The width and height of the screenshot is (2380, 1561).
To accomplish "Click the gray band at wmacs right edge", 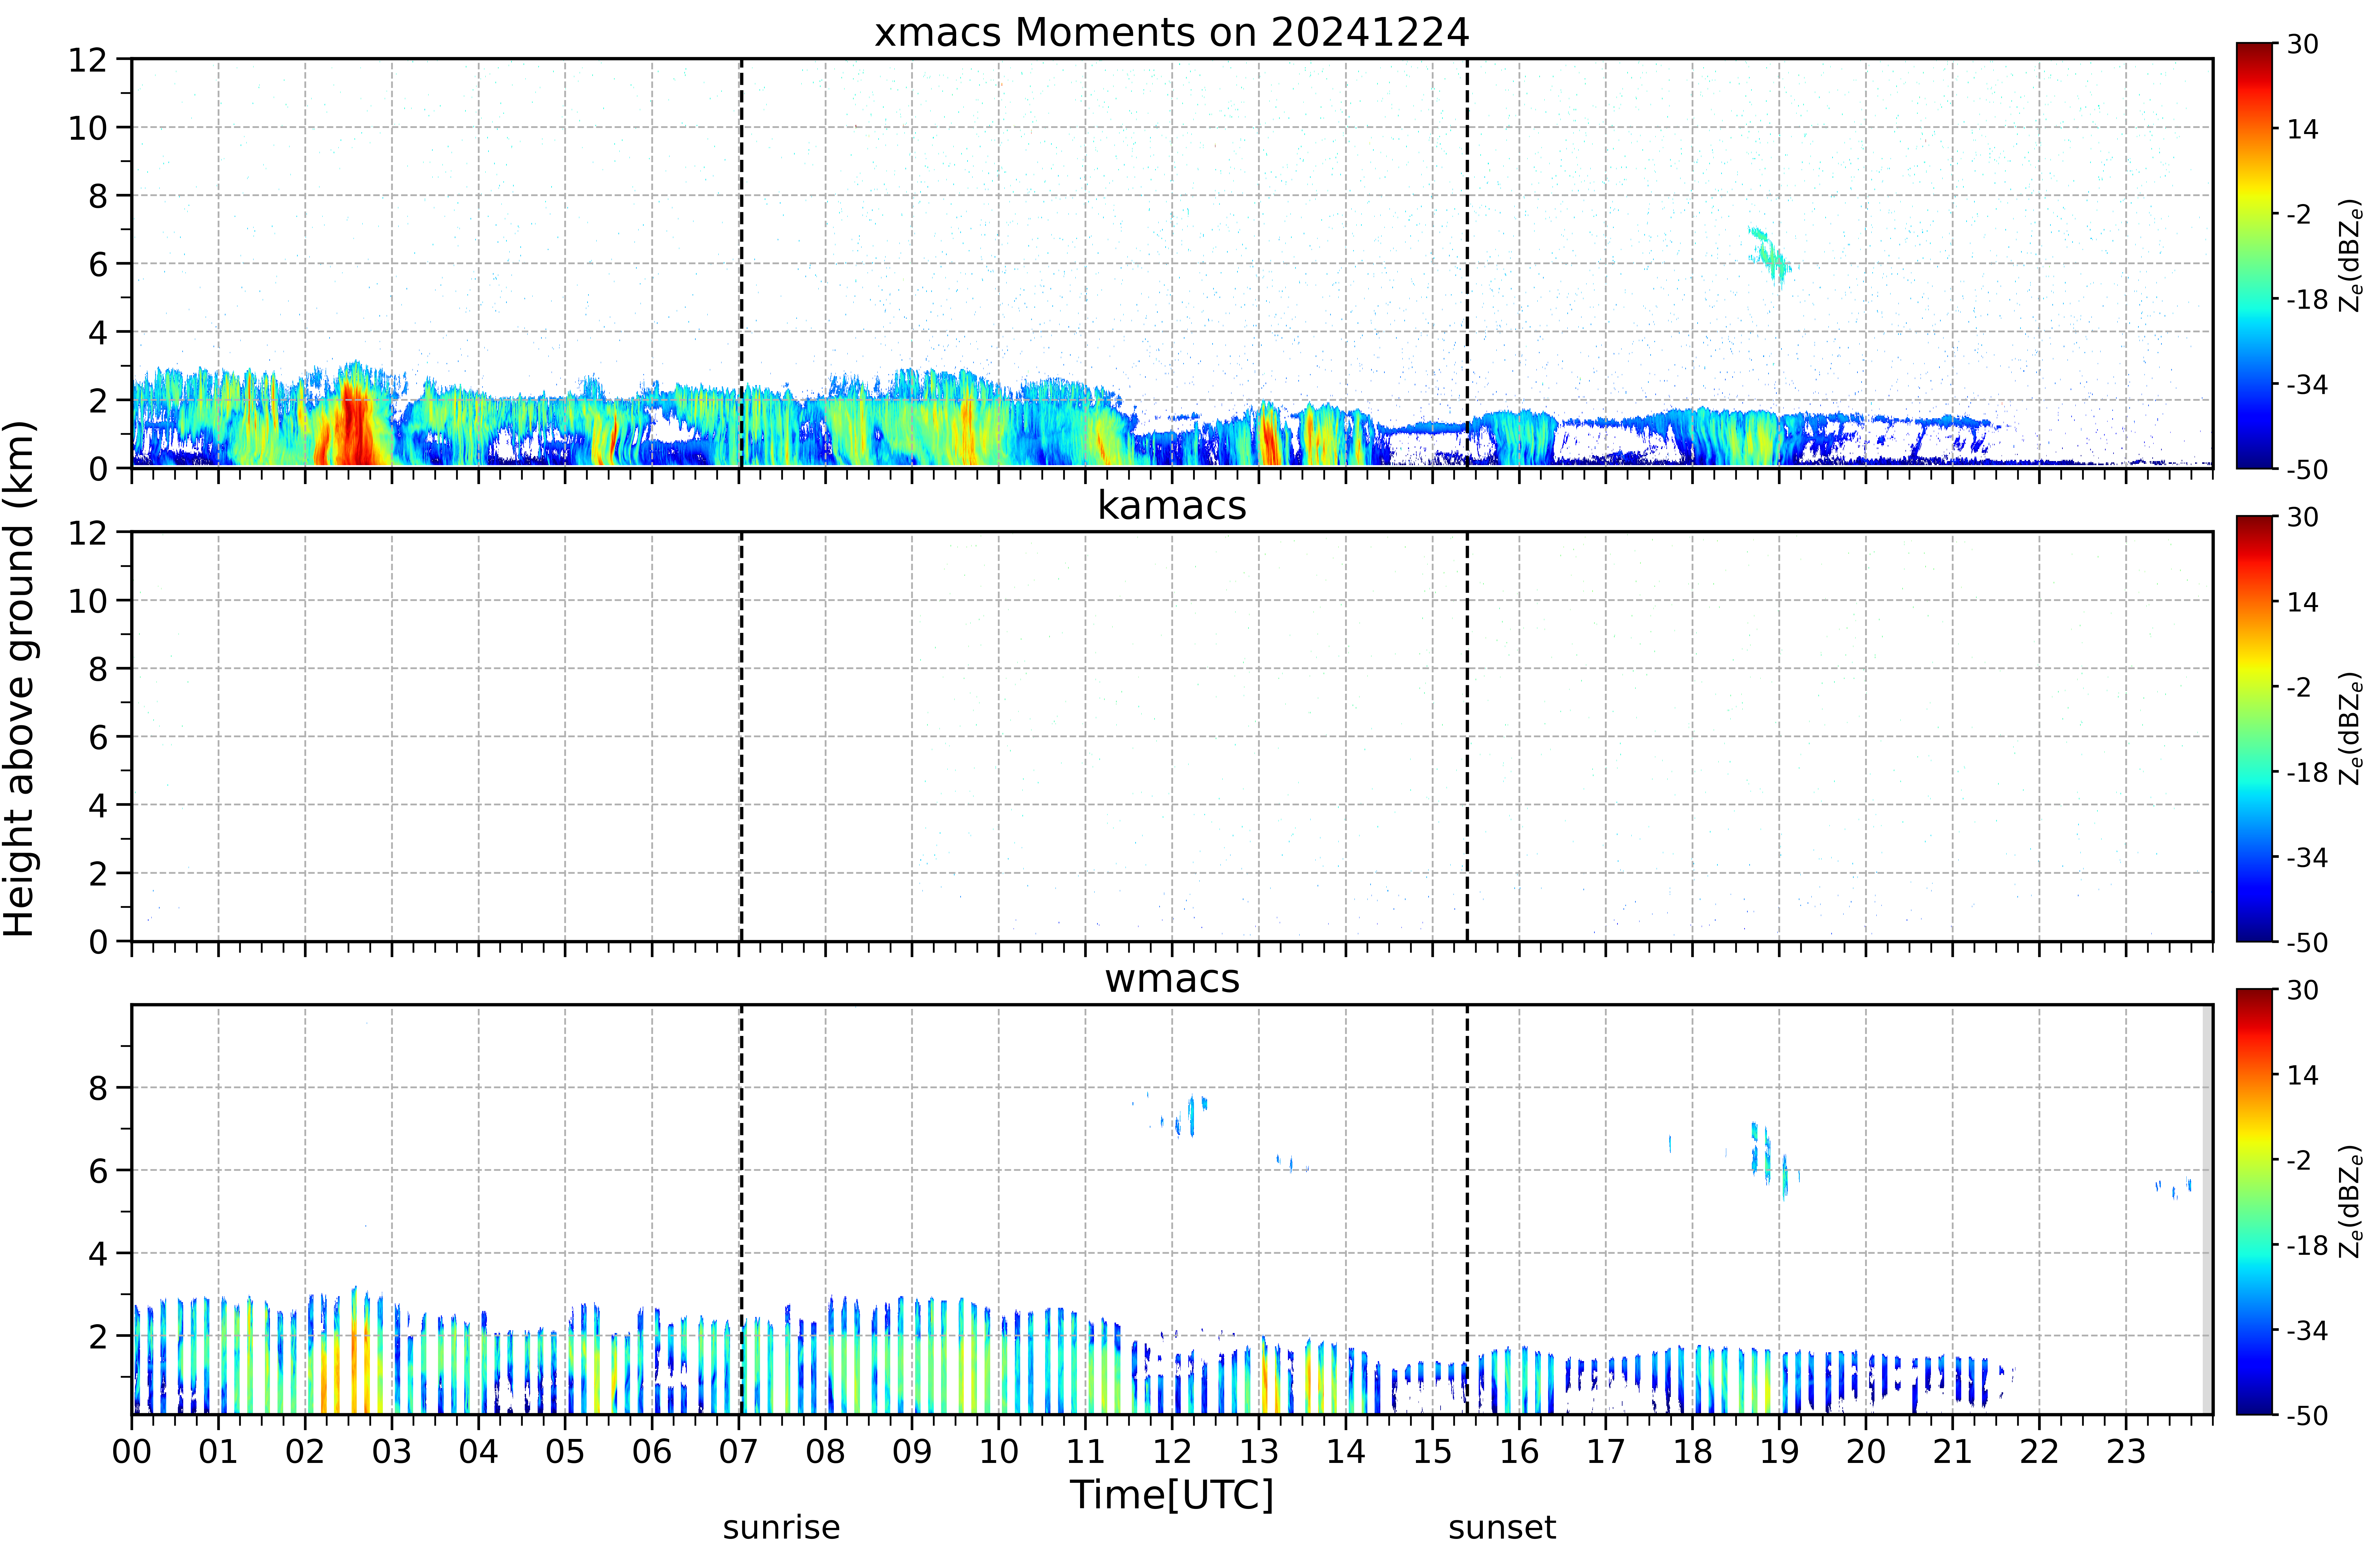I will tap(2207, 1209).
